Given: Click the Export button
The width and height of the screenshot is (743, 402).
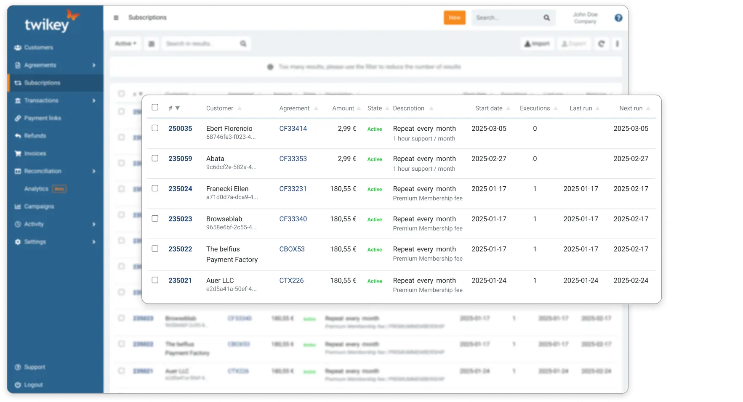Looking at the screenshot, I should [574, 44].
